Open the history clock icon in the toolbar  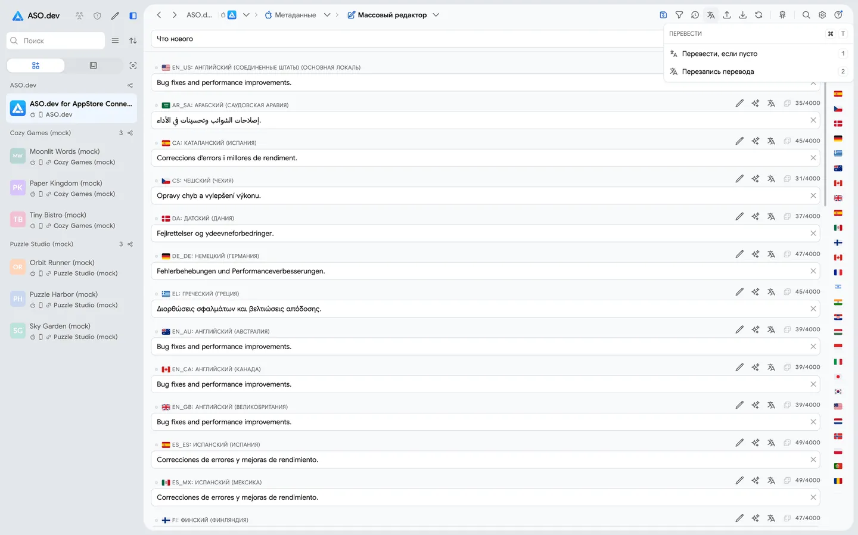tap(695, 15)
